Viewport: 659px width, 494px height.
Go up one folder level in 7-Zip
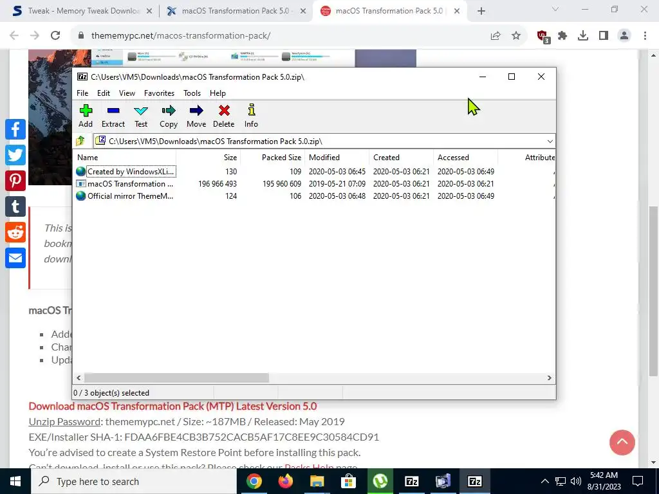(x=80, y=141)
